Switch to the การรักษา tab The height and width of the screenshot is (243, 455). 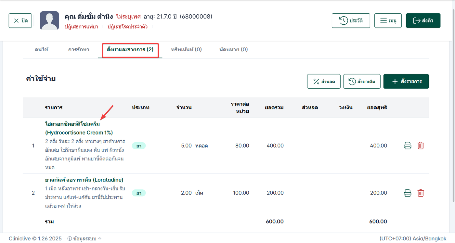(x=79, y=50)
